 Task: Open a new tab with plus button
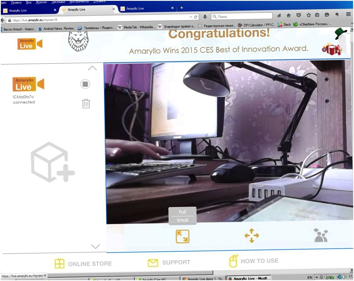tap(182, 8)
